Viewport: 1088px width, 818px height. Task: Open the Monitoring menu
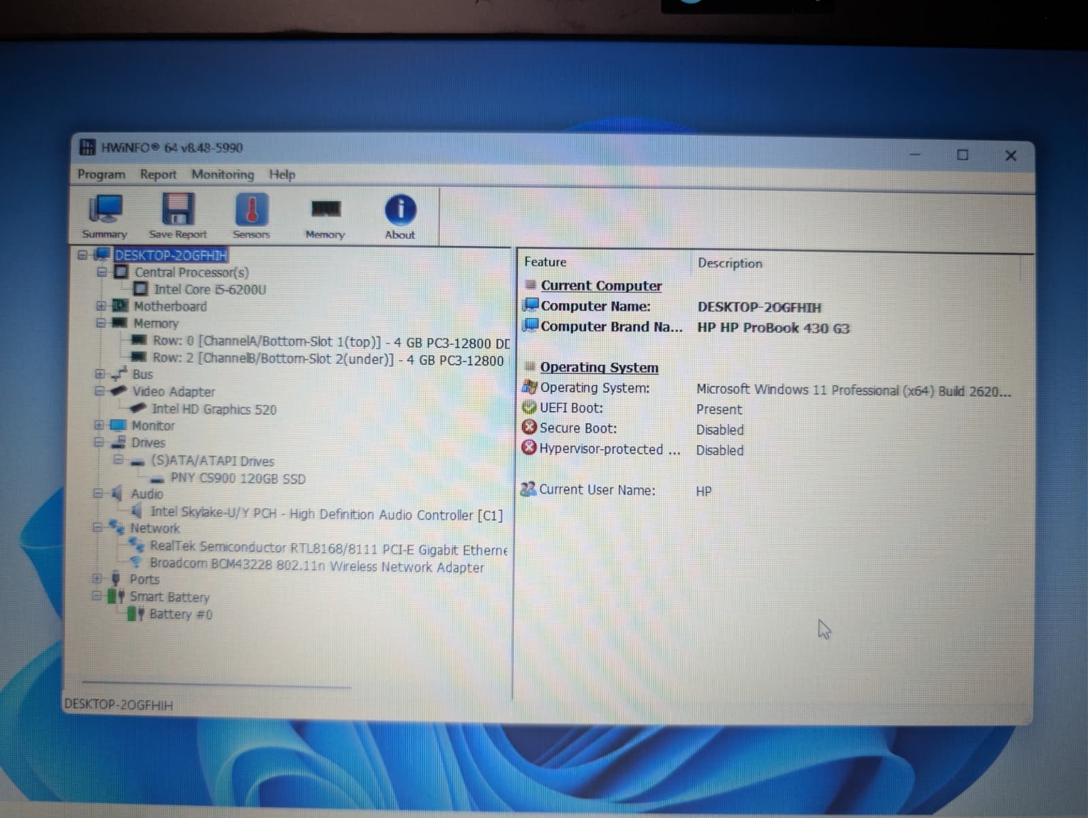tap(222, 174)
